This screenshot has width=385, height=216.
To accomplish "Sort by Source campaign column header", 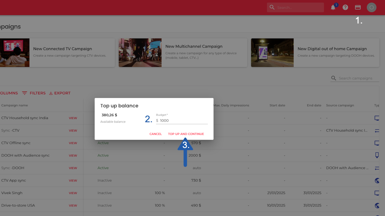I will coord(340,105).
